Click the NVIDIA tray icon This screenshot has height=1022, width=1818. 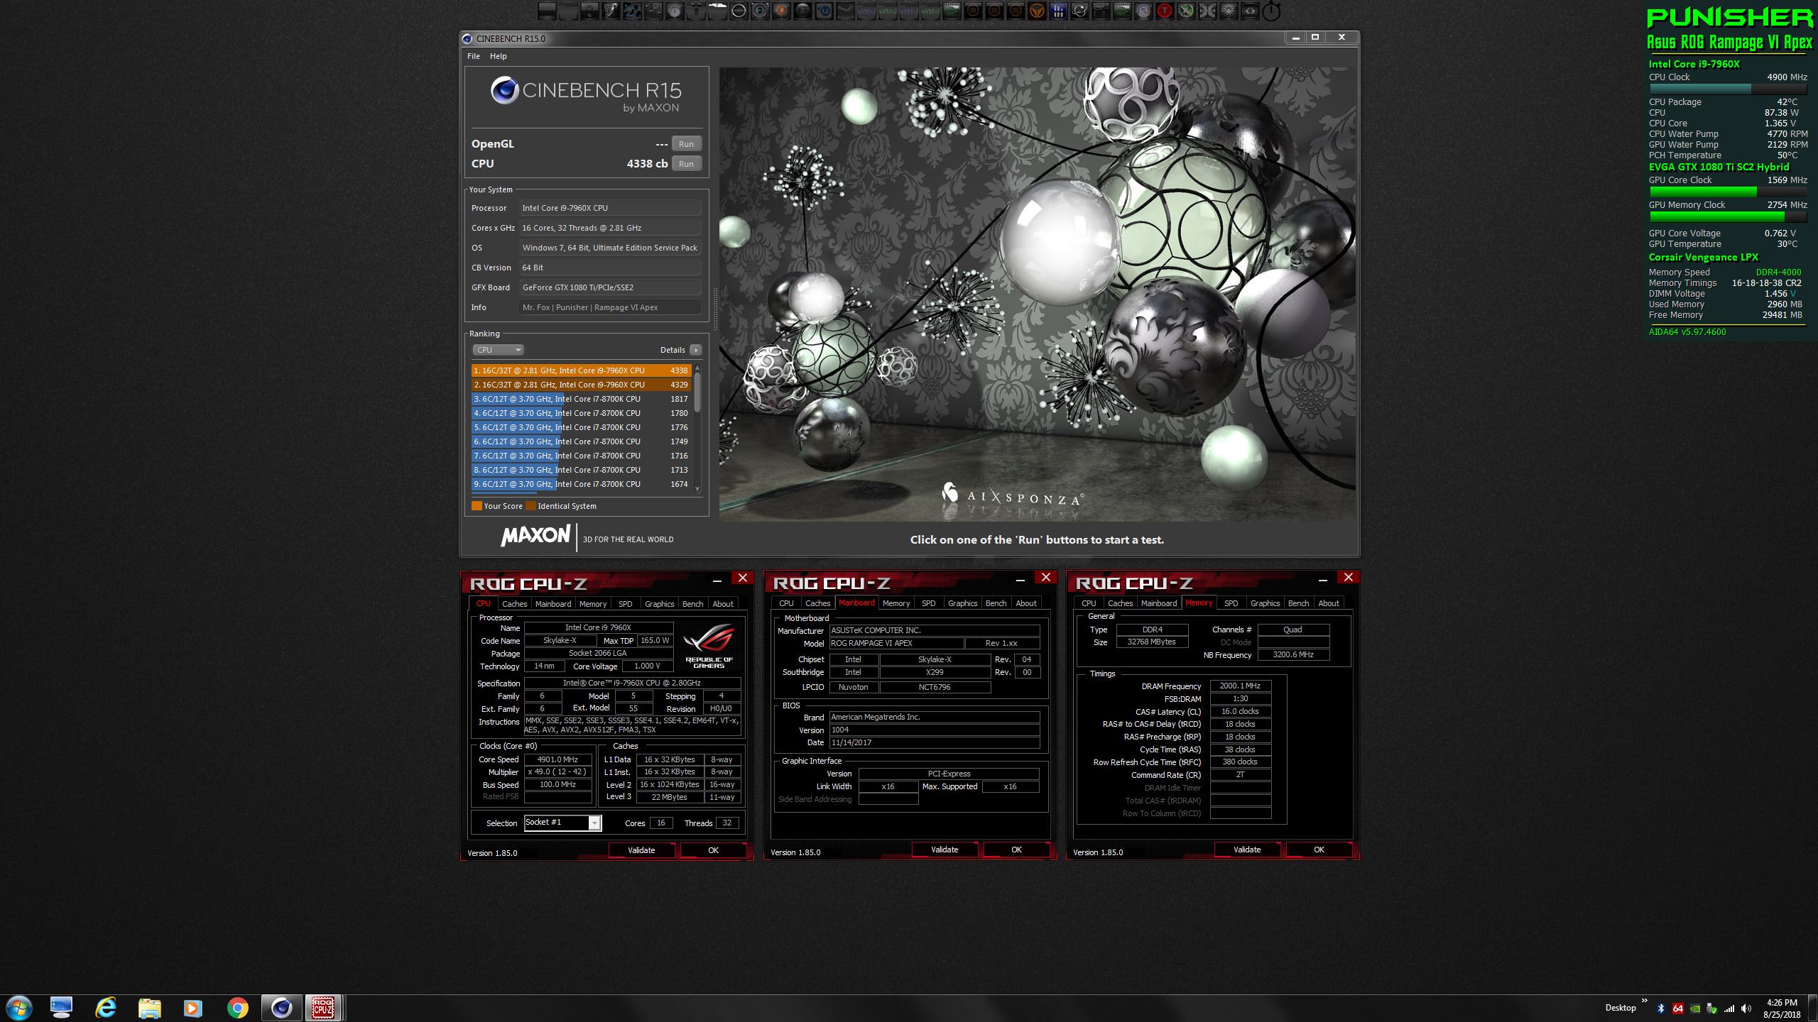(1695, 1009)
